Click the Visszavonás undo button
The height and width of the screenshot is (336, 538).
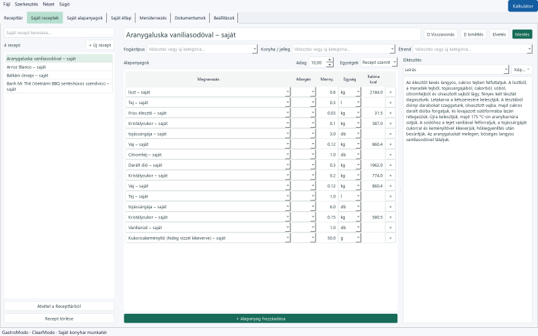(x=440, y=34)
